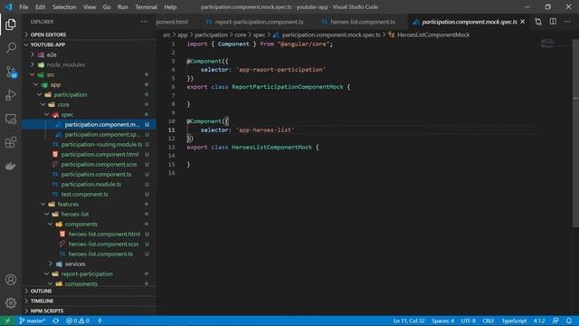
Task: Open the Selection menu
Action: [64, 7]
